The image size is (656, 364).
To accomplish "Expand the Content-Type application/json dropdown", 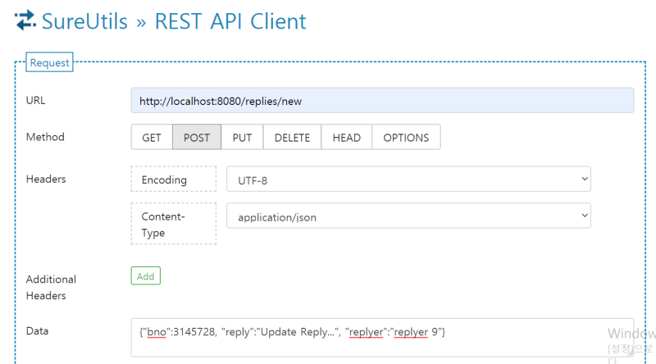I will pyautogui.click(x=408, y=216).
